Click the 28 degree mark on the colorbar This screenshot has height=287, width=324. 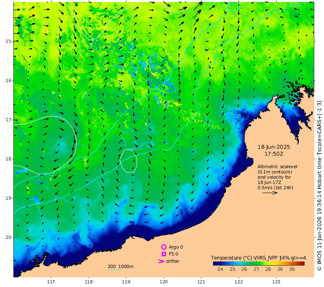pos(268,269)
